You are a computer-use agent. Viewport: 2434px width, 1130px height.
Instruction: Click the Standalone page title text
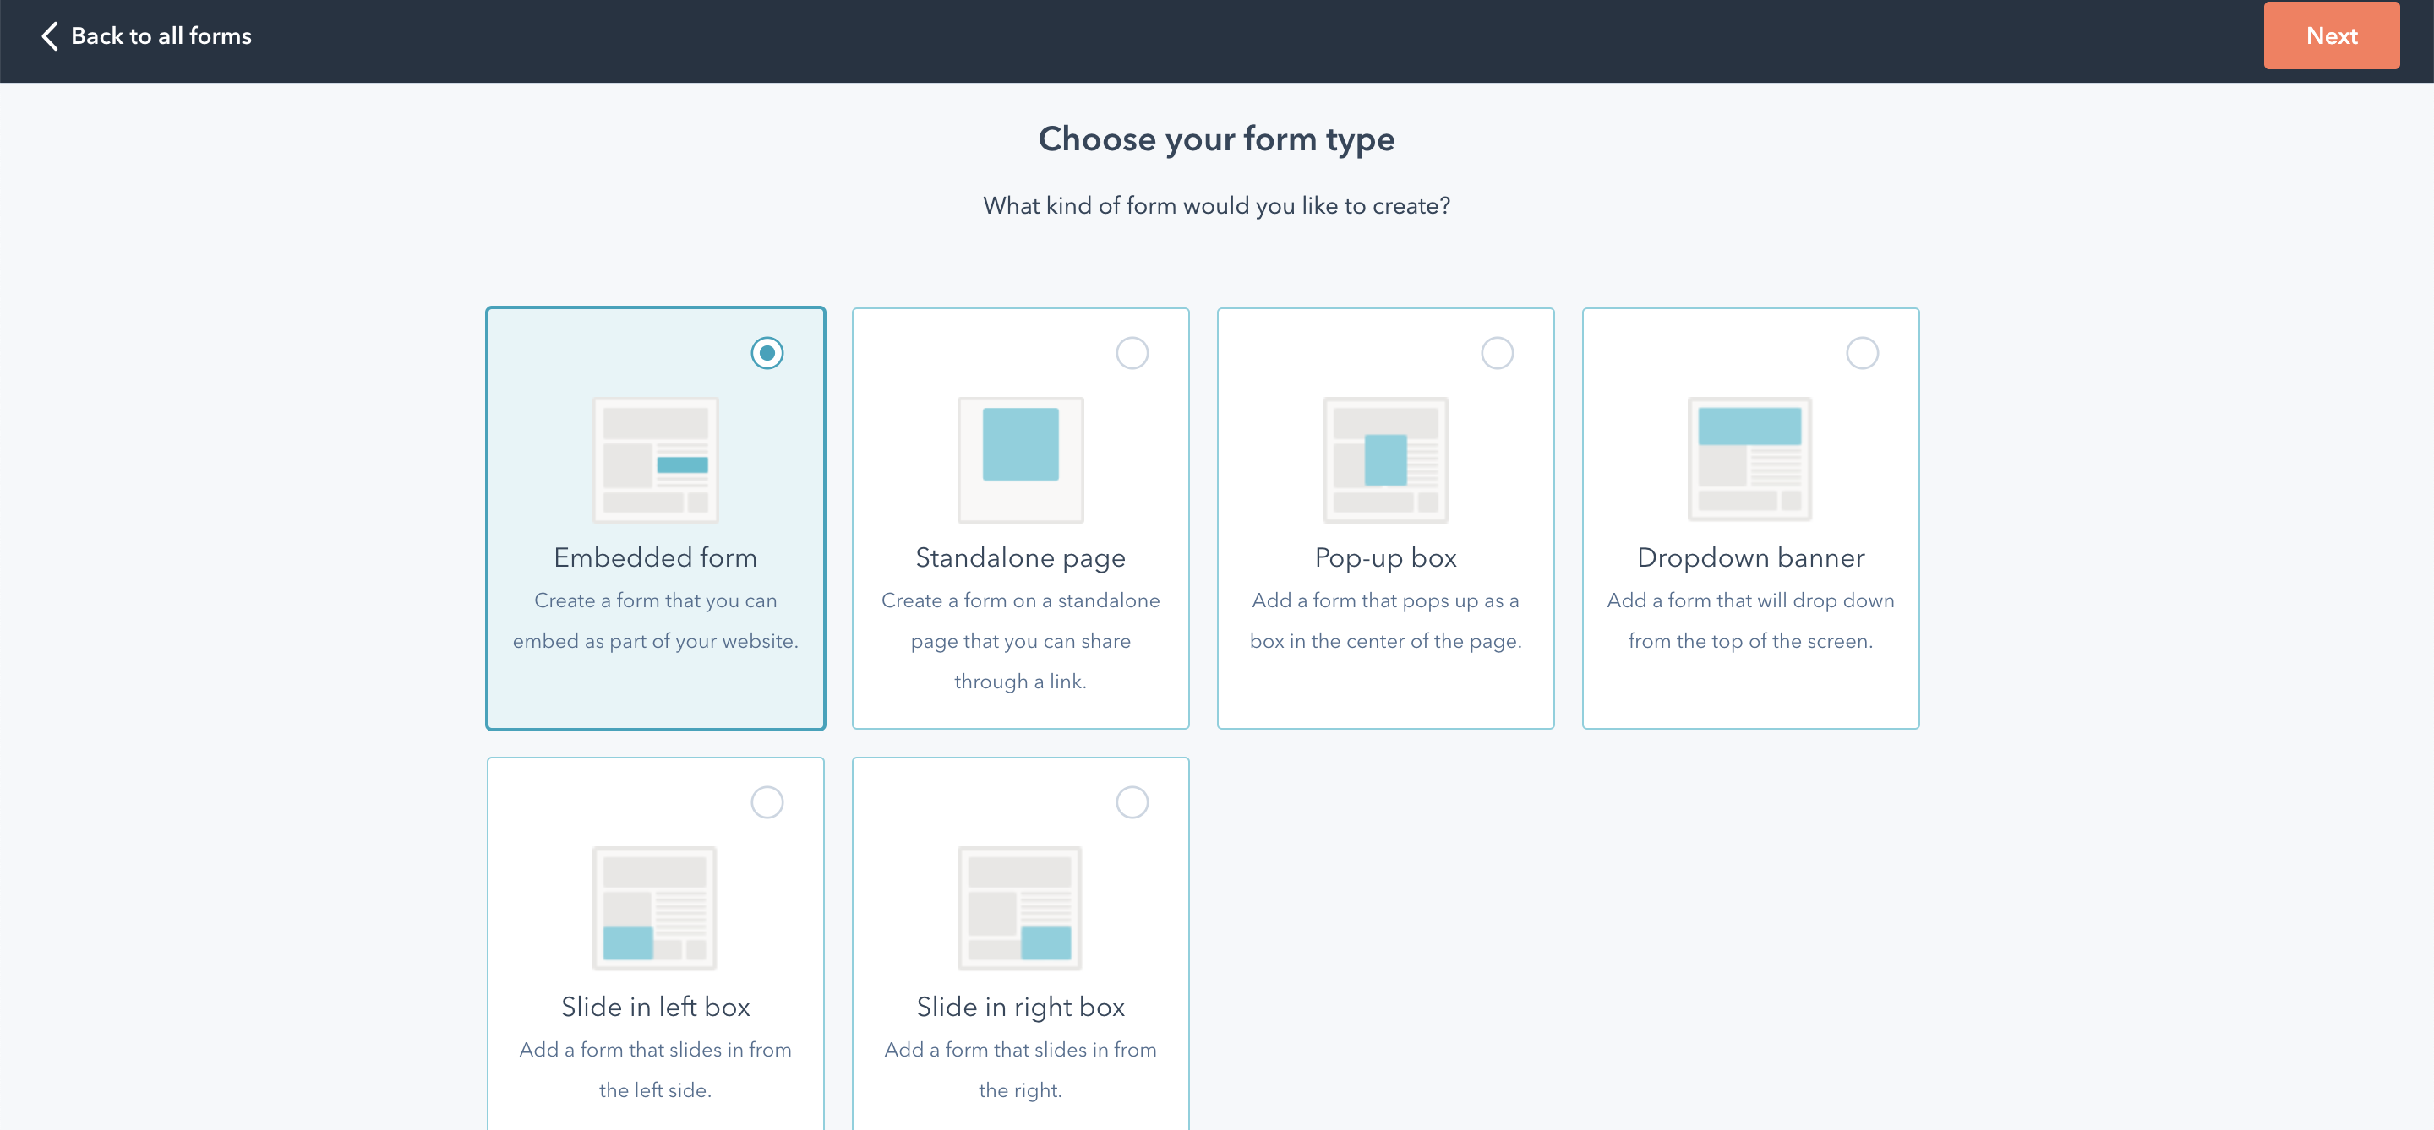(x=1020, y=558)
